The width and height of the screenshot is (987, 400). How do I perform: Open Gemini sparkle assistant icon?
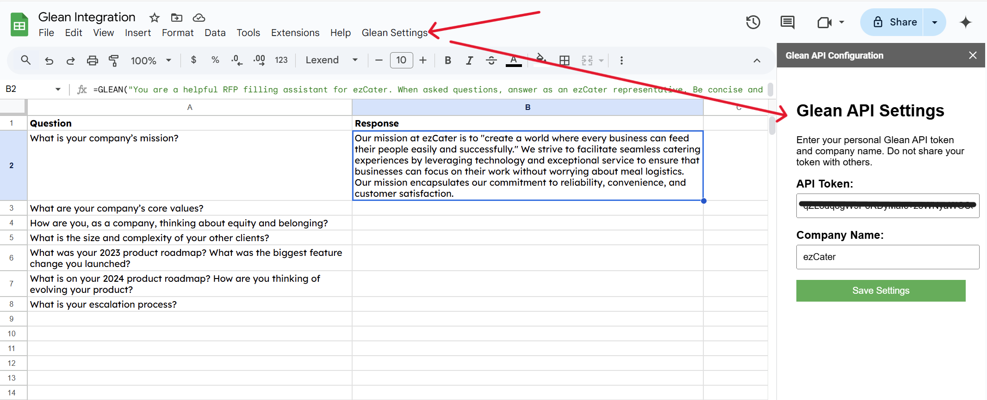pos(966,22)
